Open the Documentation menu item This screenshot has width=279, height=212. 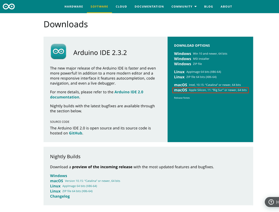pos(149,7)
